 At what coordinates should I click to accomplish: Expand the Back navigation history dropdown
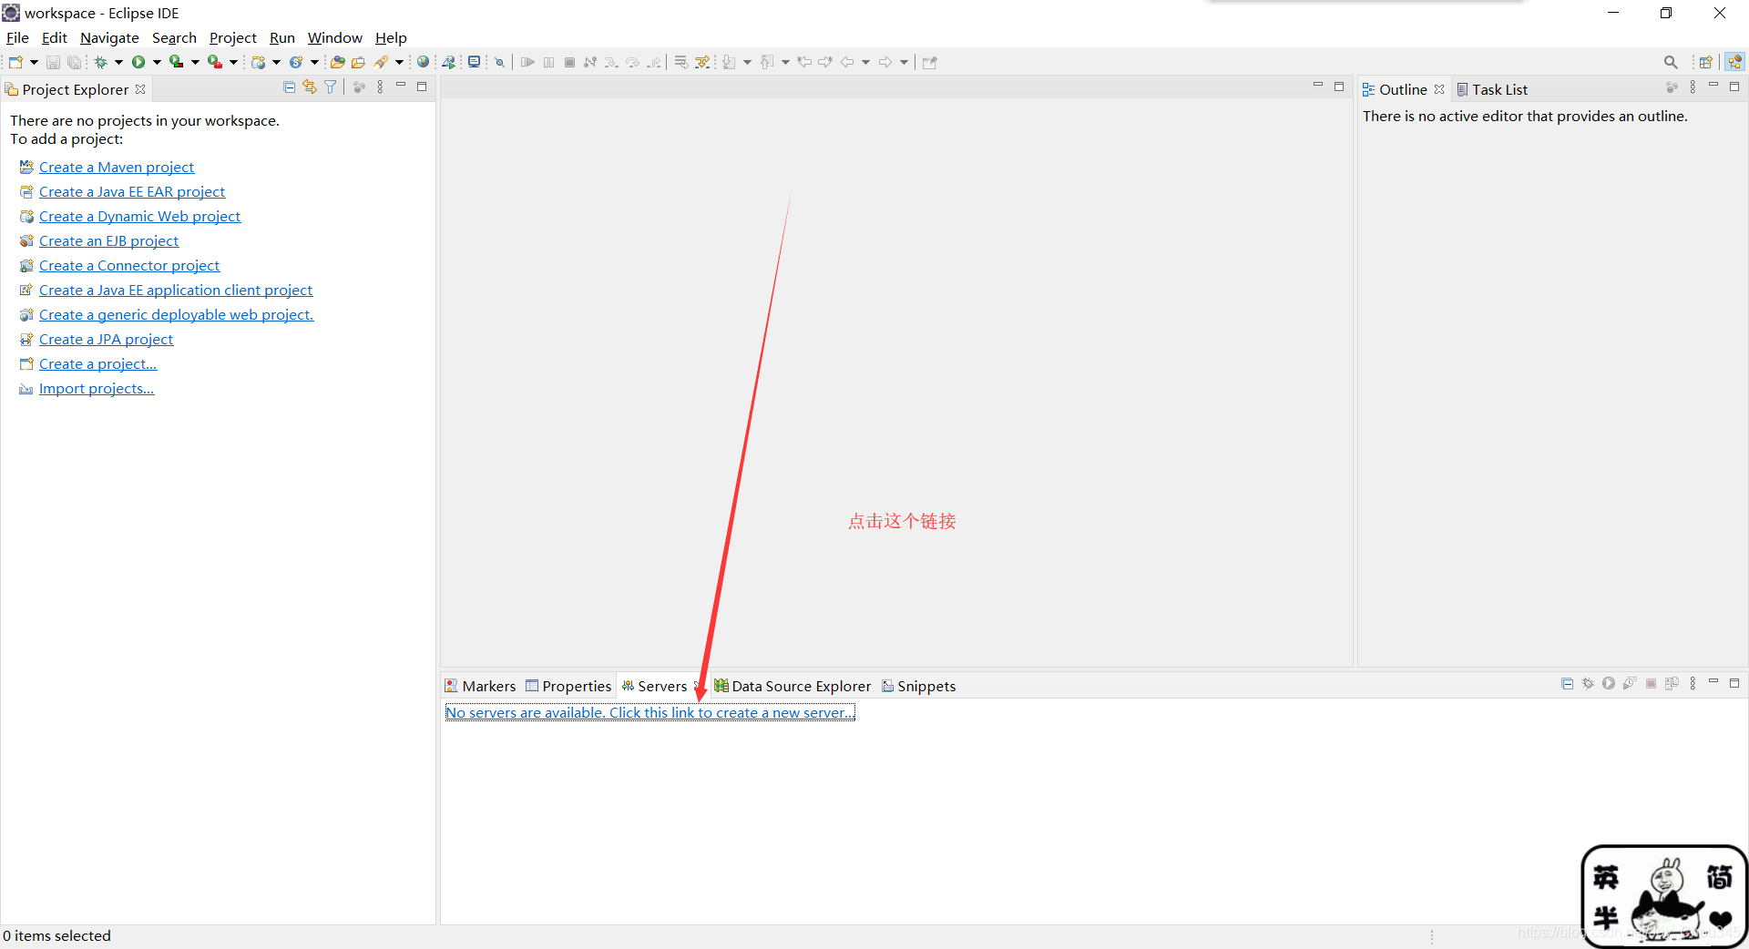click(865, 62)
